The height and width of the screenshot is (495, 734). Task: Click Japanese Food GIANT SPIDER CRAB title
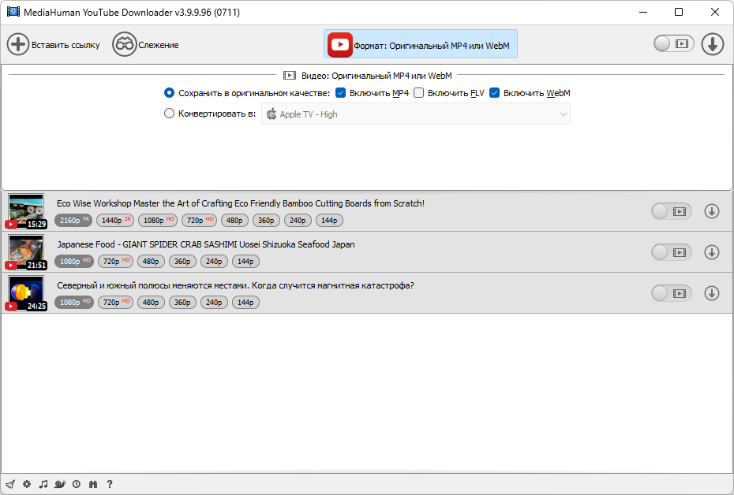[206, 244]
